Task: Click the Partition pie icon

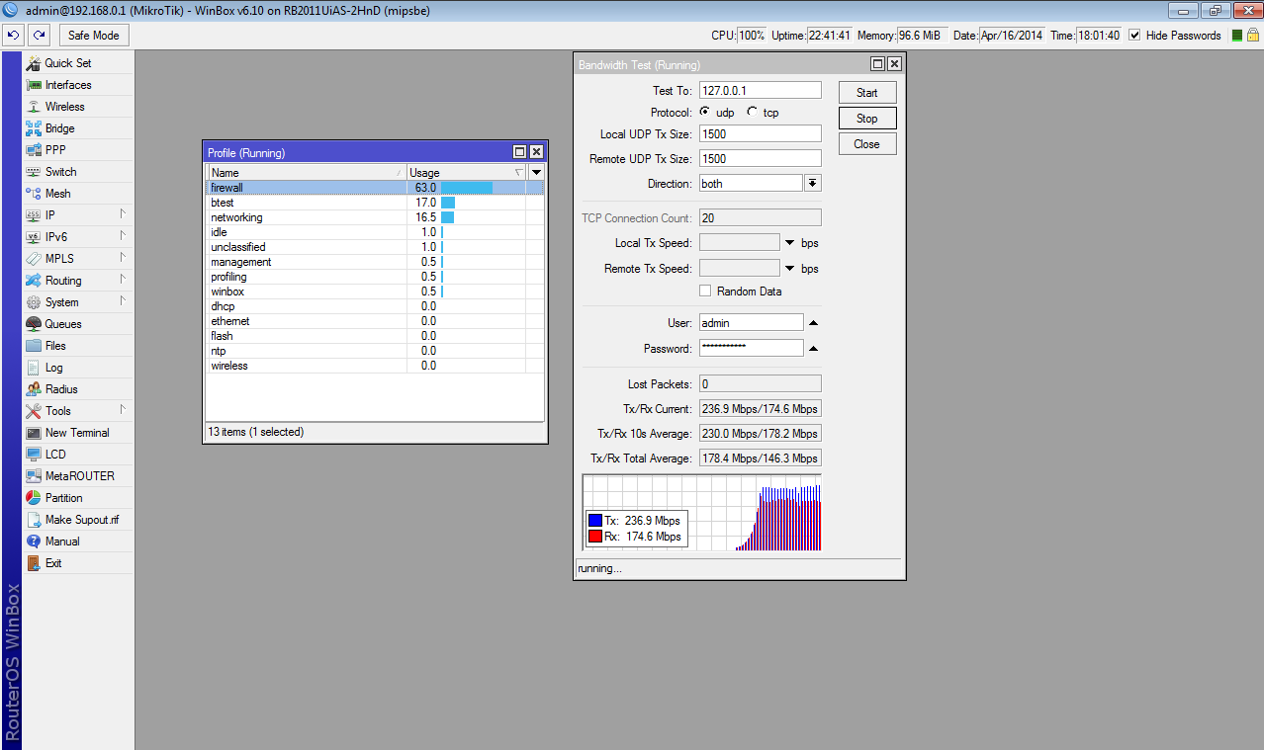Action: (34, 498)
